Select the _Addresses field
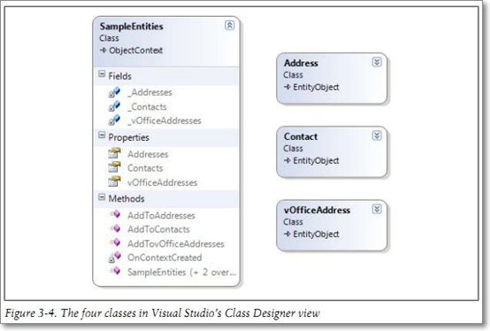This screenshot has height=331, width=490. [149, 93]
